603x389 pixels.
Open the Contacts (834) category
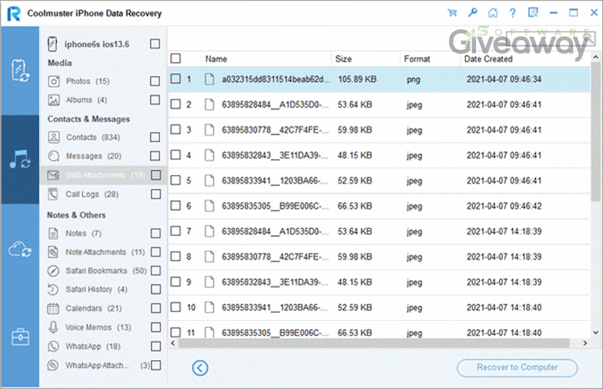pyautogui.click(x=81, y=137)
